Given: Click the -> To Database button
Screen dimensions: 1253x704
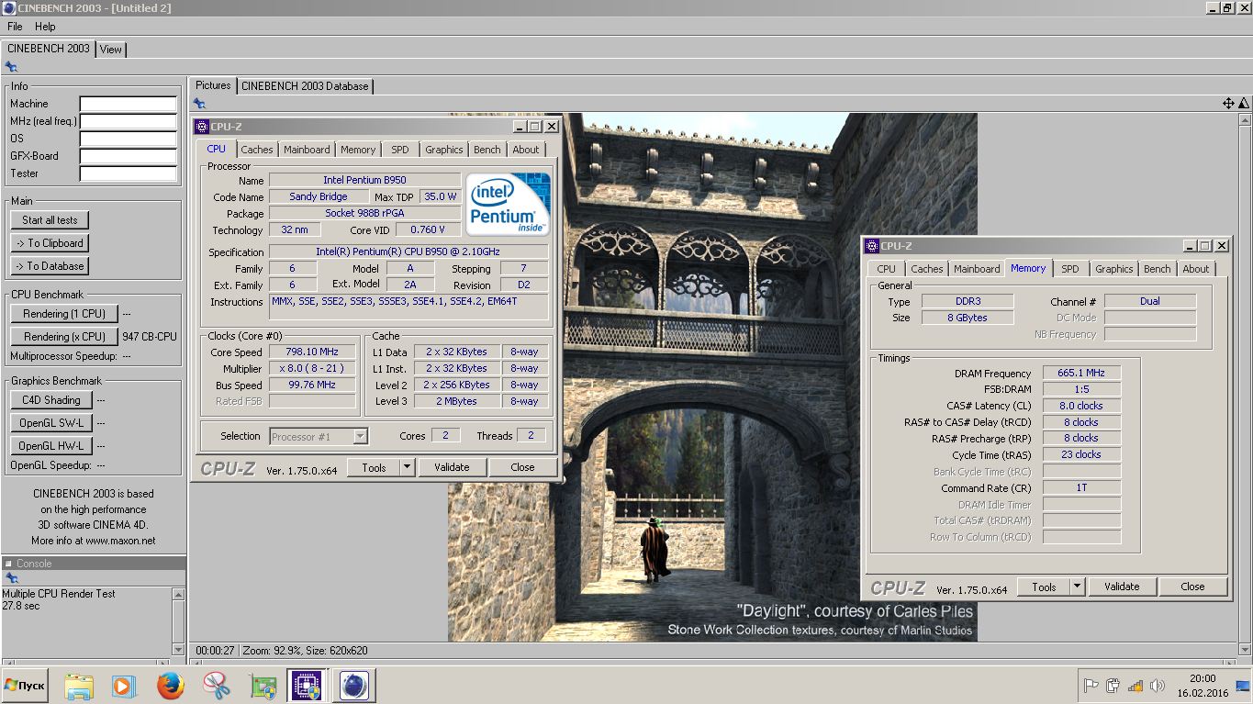Looking at the screenshot, I should 50,266.
